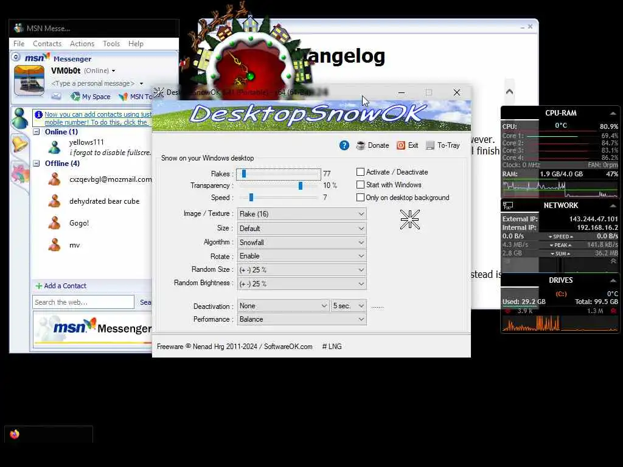Open the Actions menu
This screenshot has height=467, width=623.
(82, 44)
